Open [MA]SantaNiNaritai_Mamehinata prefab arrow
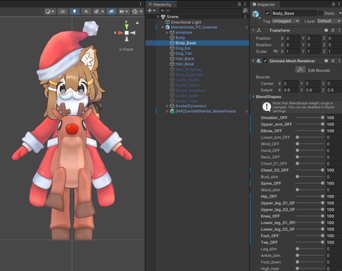Image resolution: width=342 pixels, height=271 pixels. coord(246,111)
